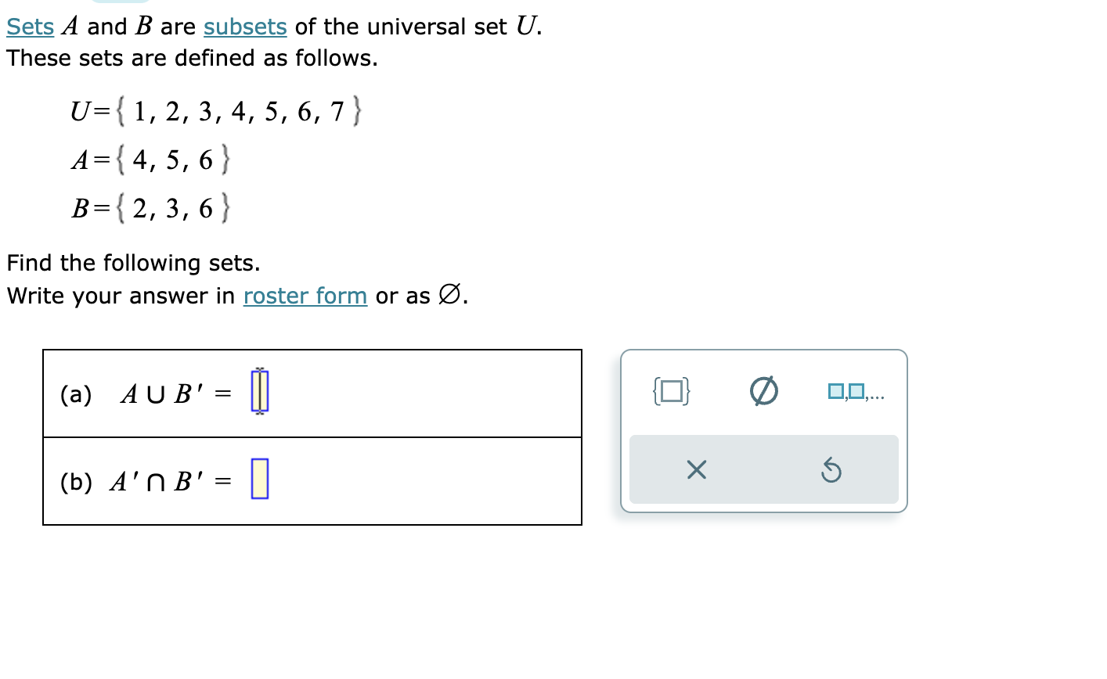
Task: Click the answer palette toolbar area
Action: coord(763,430)
